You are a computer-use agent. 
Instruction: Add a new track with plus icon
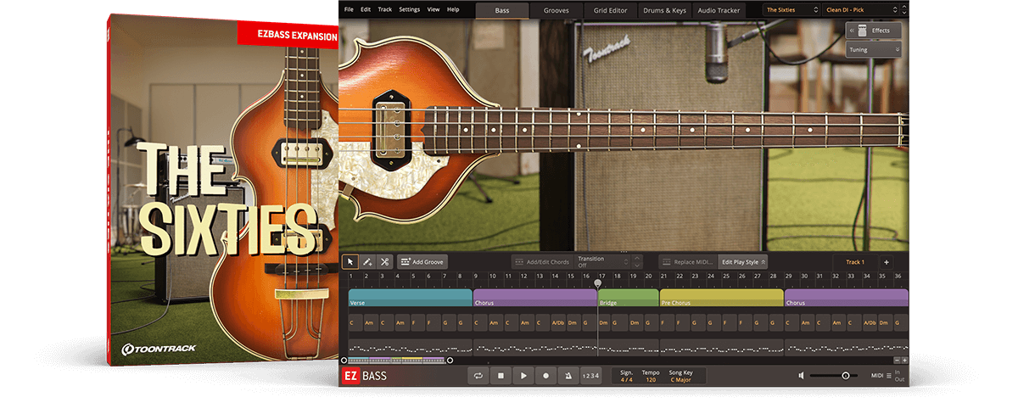point(886,262)
